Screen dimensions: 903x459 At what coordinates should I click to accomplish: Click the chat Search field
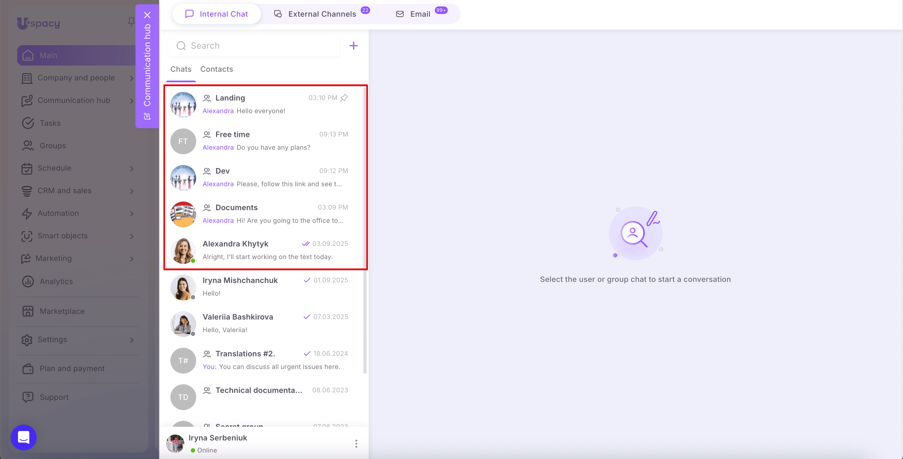click(254, 46)
